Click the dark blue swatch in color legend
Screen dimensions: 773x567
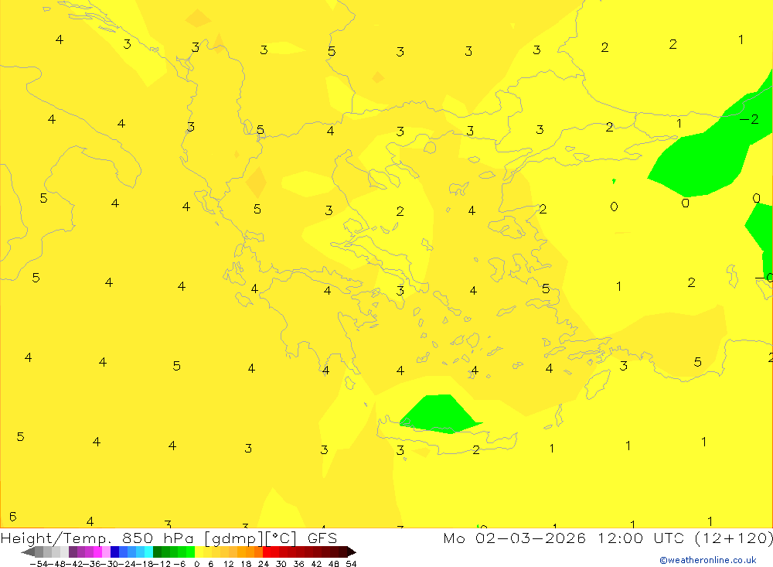[114, 552]
